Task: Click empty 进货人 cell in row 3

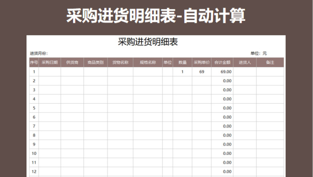Action: [245, 90]
